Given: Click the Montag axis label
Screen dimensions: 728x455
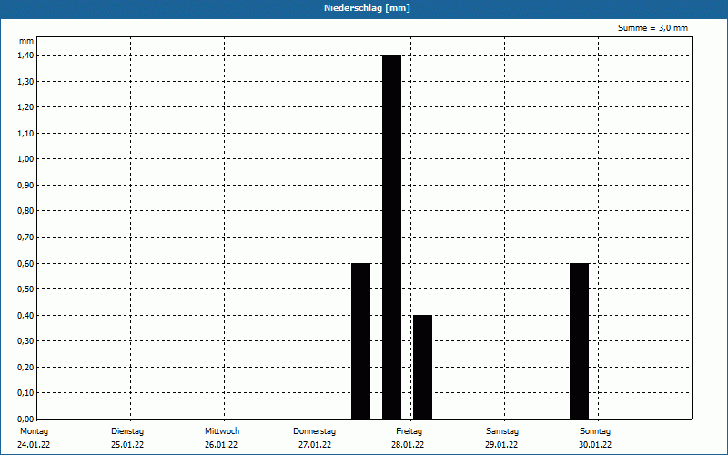Looking at the screenshot, I should [34, 431].
